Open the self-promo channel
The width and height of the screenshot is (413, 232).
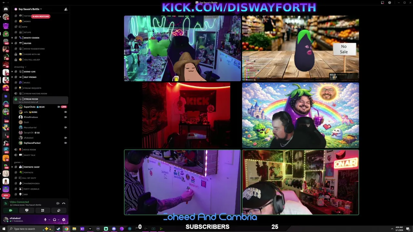tap(40, 77)
